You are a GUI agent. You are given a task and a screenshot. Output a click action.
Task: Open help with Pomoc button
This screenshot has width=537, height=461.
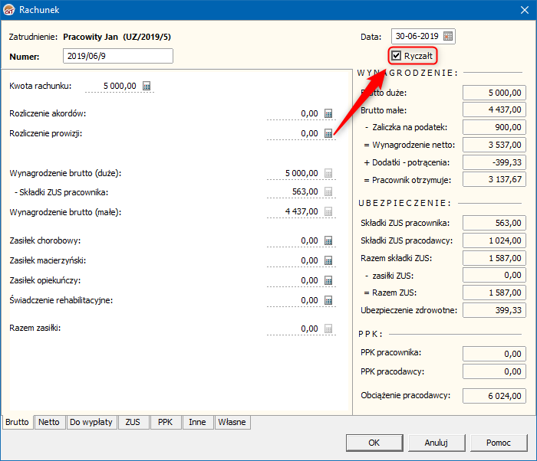(x=499, y=443)
